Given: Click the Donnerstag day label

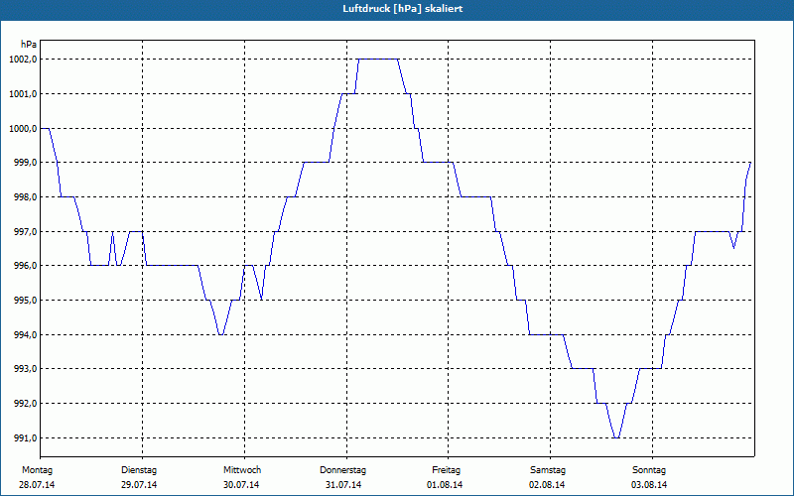Looking at the screenshot, I should pyautogui.click(x=342, y=470).
